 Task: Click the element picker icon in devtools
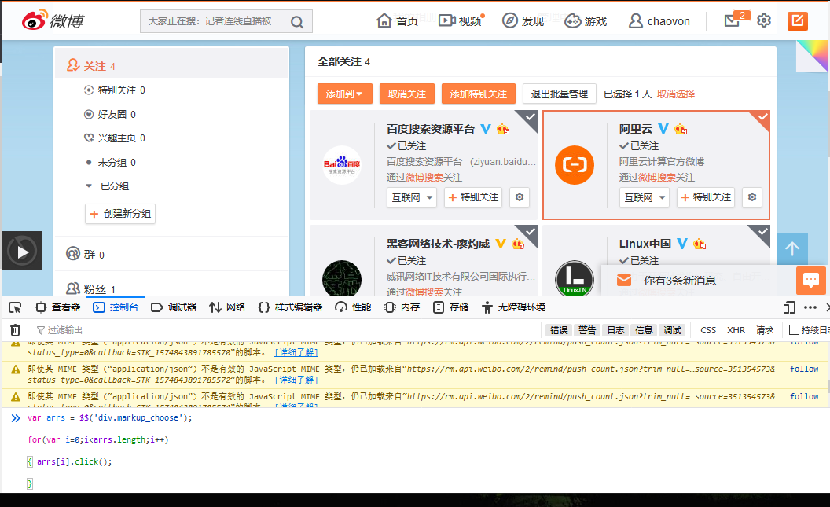(16, 307)
